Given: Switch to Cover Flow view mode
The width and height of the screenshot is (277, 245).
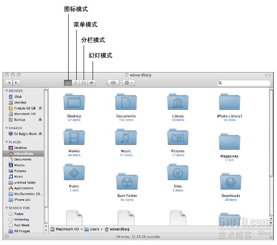Looking at the screenshot, I should (92, 83).
